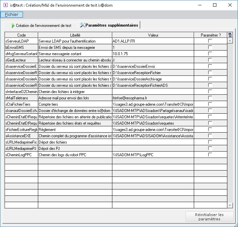Image resolution: width=238 pixels, height=227 pixels.
Task: Open the Fichier menu
Action: pos(12,15)
